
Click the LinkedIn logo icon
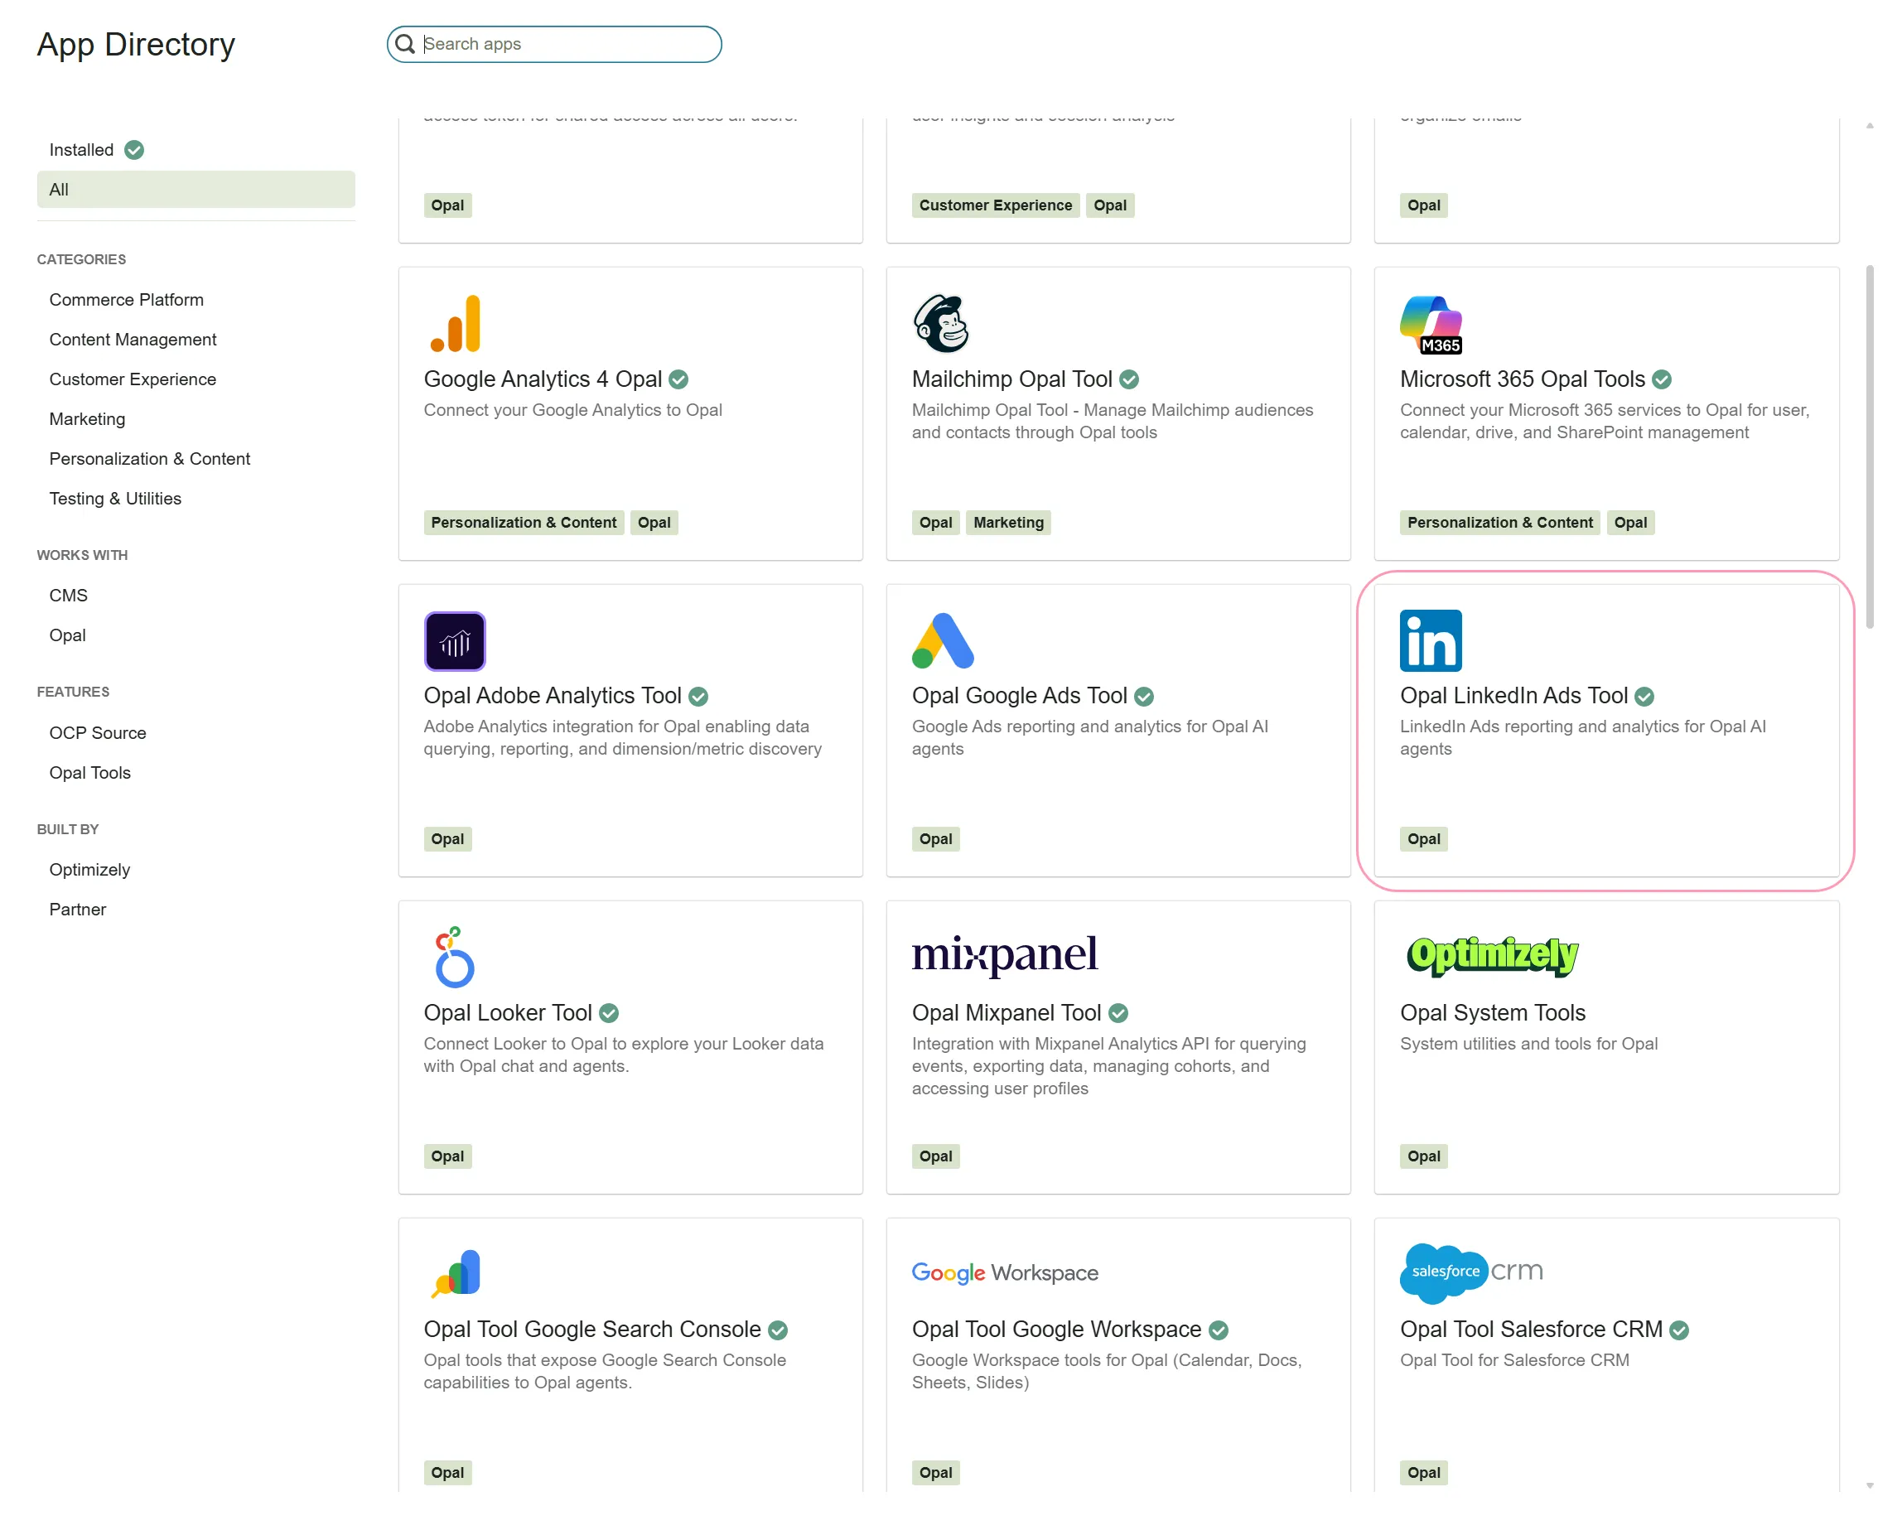(1431, 641)
